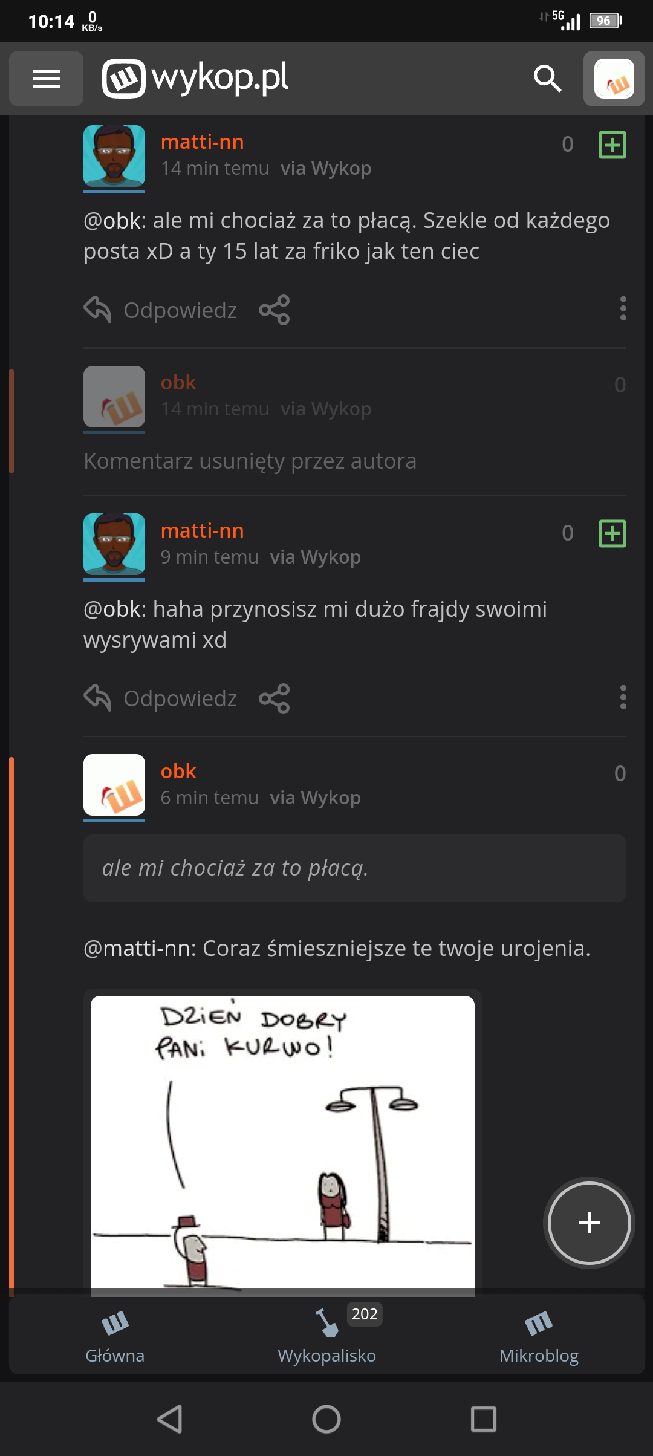This screenshot has height=1456, width=653.
Task: Open the hamburger menu
Action: (46, 79)
